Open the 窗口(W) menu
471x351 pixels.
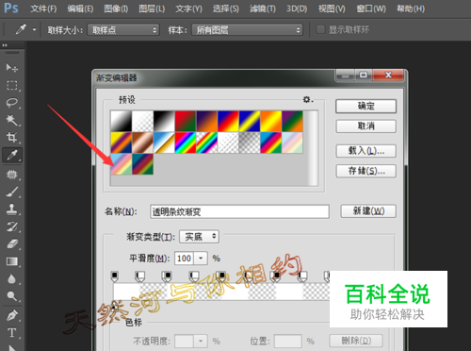(371, 8)
